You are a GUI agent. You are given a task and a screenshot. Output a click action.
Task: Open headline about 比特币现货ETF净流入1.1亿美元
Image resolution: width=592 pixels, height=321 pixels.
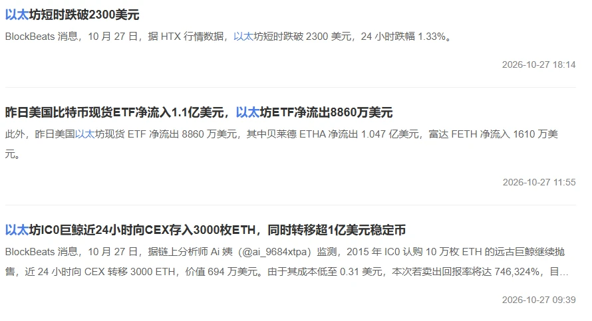[199, 112]
